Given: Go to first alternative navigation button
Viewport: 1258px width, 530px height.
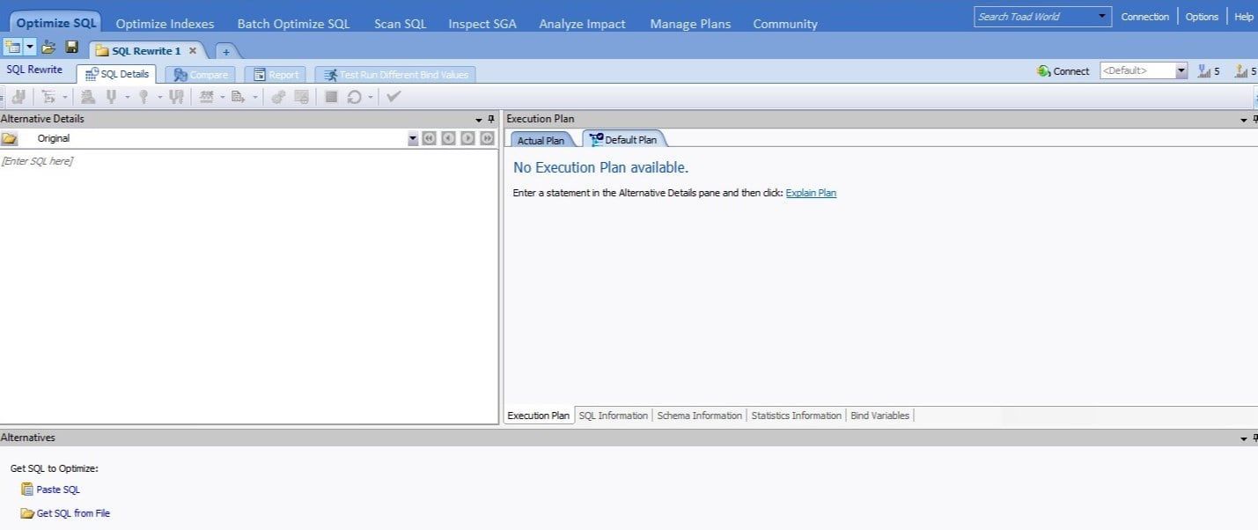Looking at the screenshot, I should [x=429, y=138].
